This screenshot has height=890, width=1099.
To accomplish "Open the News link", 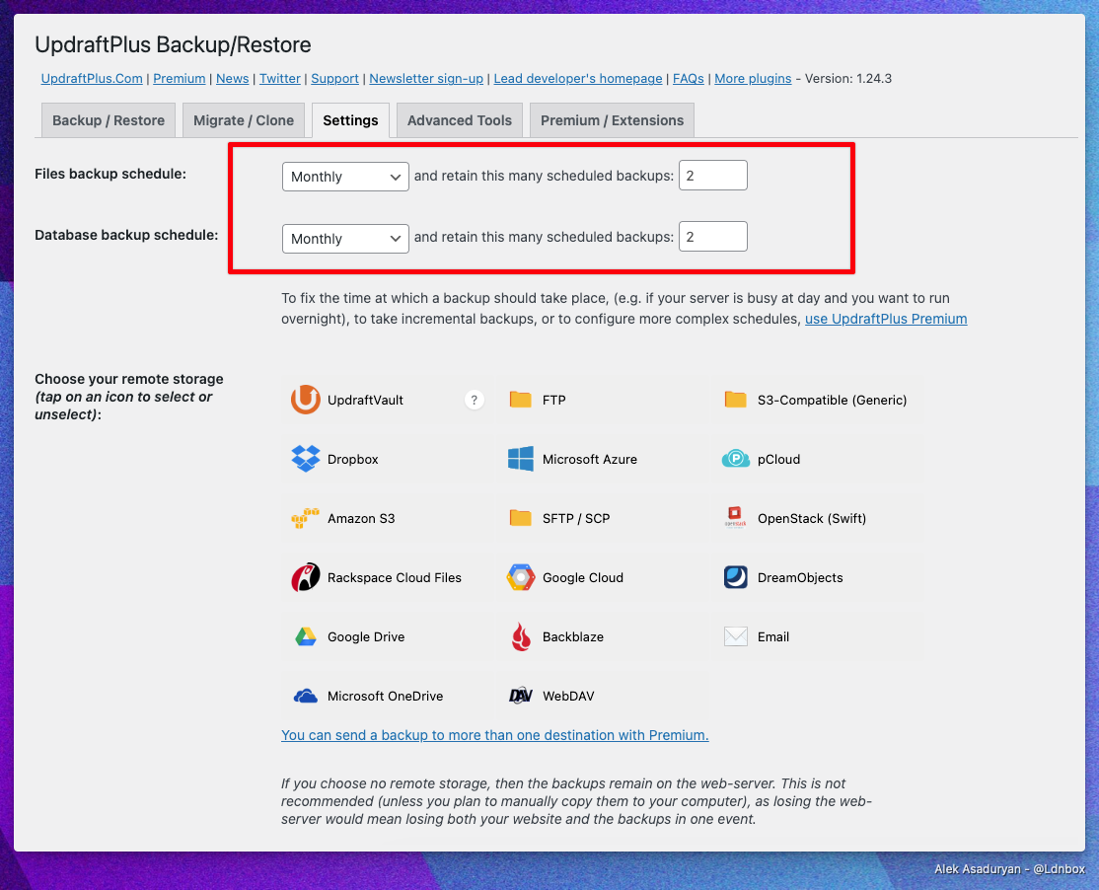I will pyautogui.click(x=232, y=79).
